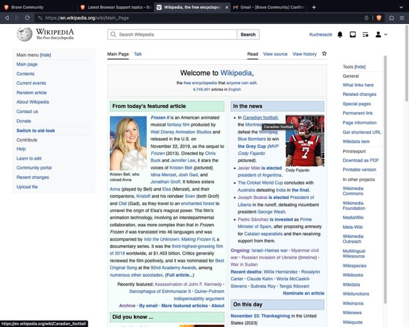The image size is (409, 327).
Task: Open the Wikimedia Commons link
Action: 353,191
